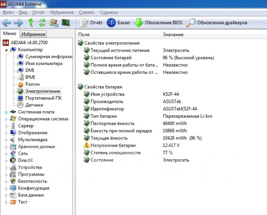The image size is (267, 215).
Task: Click the Сеть network icon
Action: [13, 153]
